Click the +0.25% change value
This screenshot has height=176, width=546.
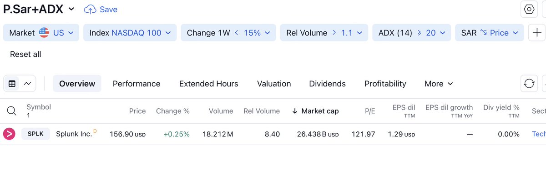point(177,134)
